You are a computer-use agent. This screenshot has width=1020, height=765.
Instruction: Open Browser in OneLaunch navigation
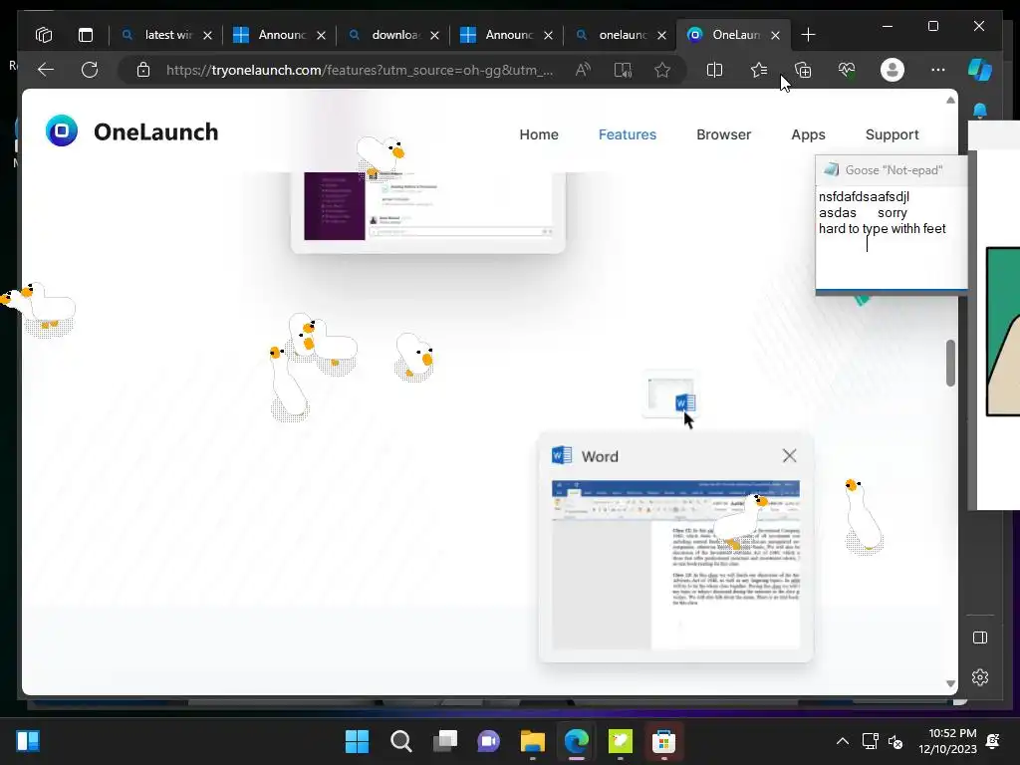(x=723, y=134)
